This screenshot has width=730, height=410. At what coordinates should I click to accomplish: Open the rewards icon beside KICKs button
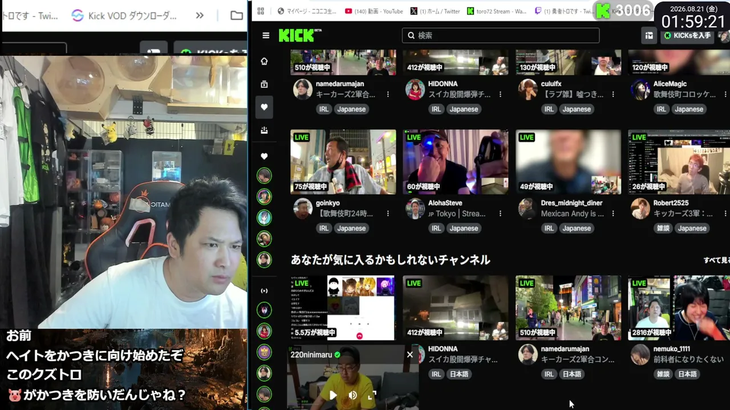pos(649,35)
